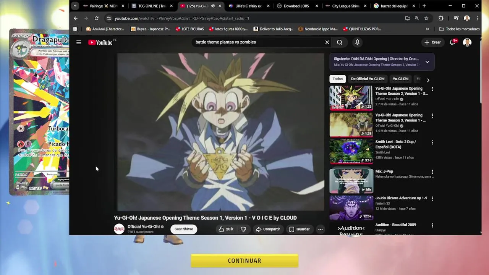
Task: Dislike the video with thumbs down
Action: (243, 229)
